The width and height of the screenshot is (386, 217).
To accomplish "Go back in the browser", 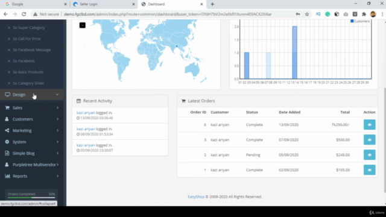I will click(5, 14).
